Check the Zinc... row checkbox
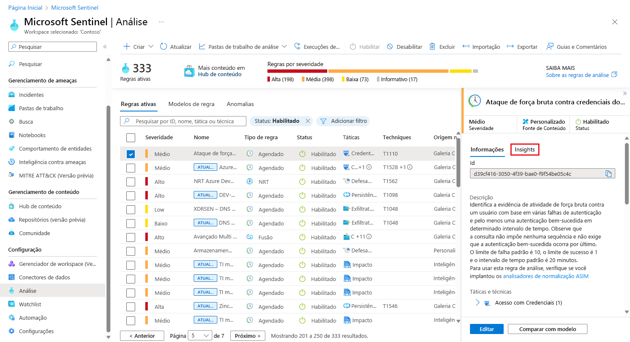630x342 pixels. (131, 307)
